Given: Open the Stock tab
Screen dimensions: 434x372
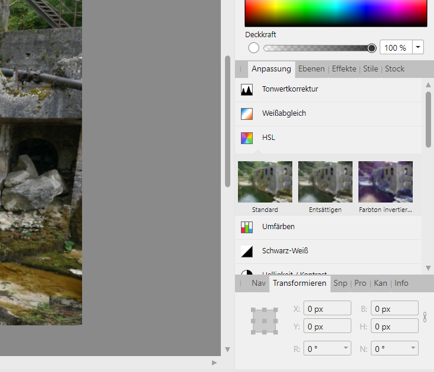Looking at the screenshot, I should (x=394, y=69).
